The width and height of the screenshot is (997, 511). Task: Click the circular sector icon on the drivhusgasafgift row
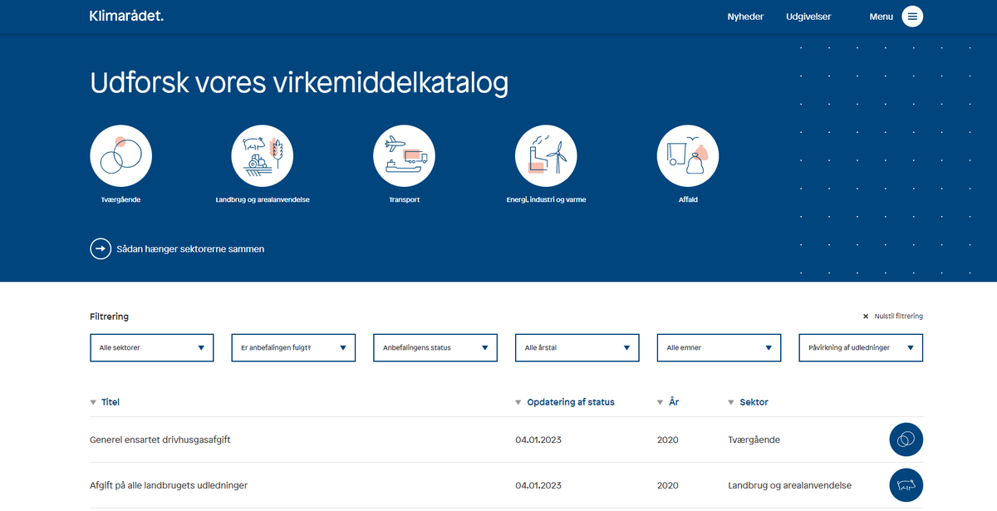click(x=906, y=440)
